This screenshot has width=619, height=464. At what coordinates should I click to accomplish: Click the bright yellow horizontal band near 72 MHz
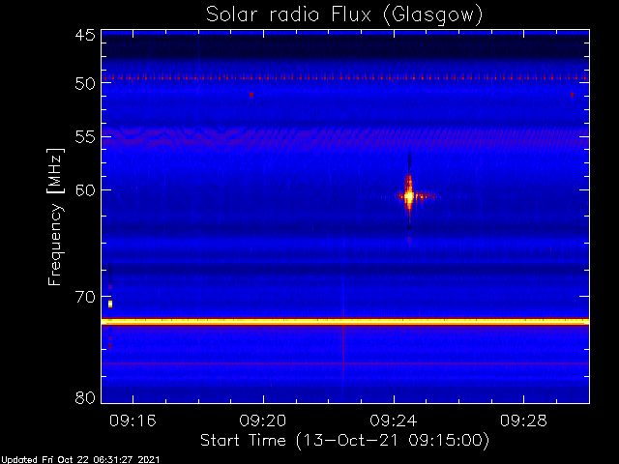pos(345,322)
